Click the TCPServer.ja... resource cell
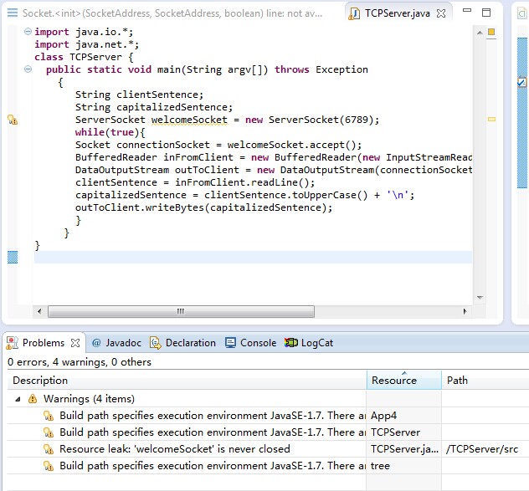 [x=404, y=449]
